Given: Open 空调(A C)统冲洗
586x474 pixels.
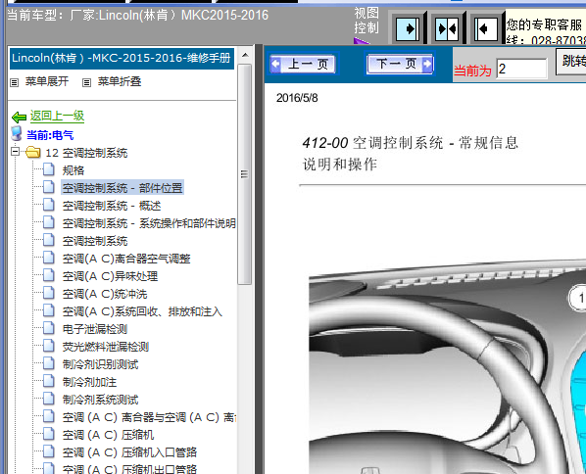Looking at the screenshot, I should [x=105, y=294].
